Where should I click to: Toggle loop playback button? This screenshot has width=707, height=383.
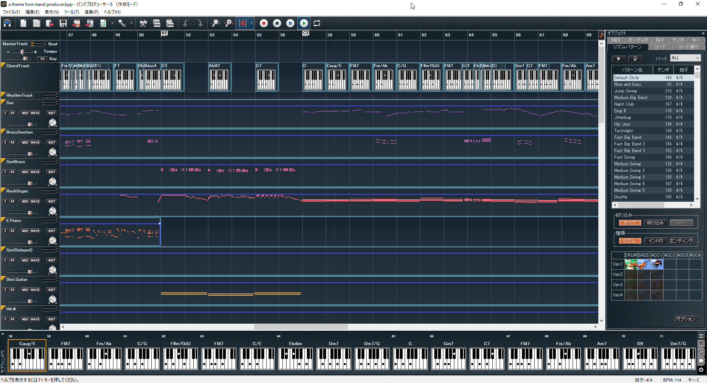point(317,23)
